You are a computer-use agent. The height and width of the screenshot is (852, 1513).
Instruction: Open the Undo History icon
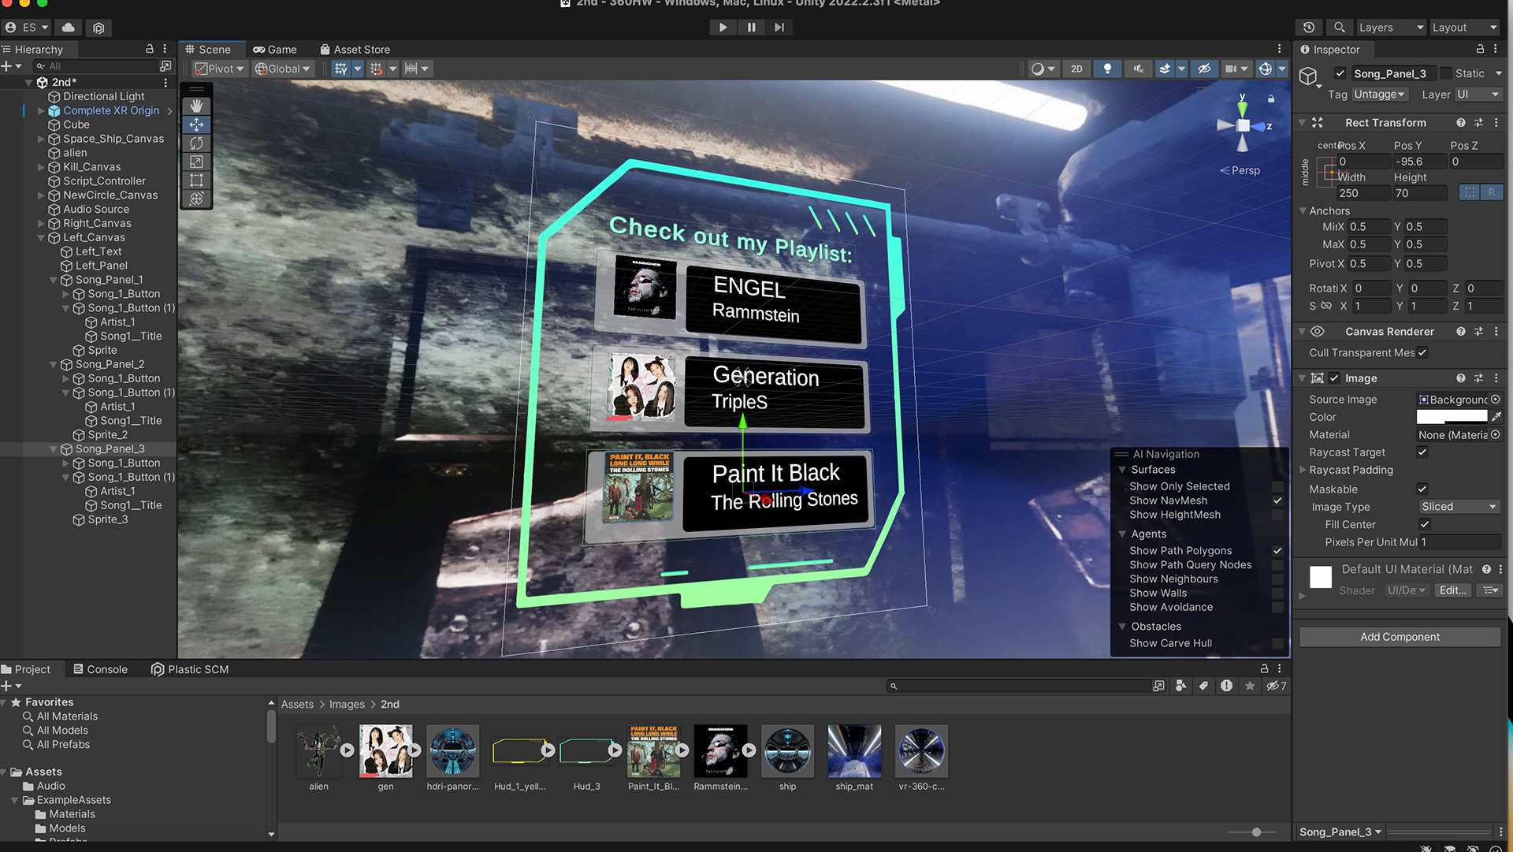[1309, 28]
